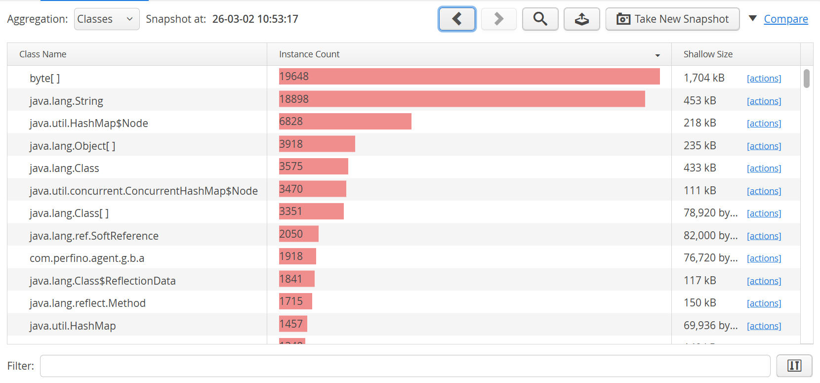This screenshot has height=383, width=820.
Task: Select the java.util.HashMap$Node row
Action: (89, 124)
